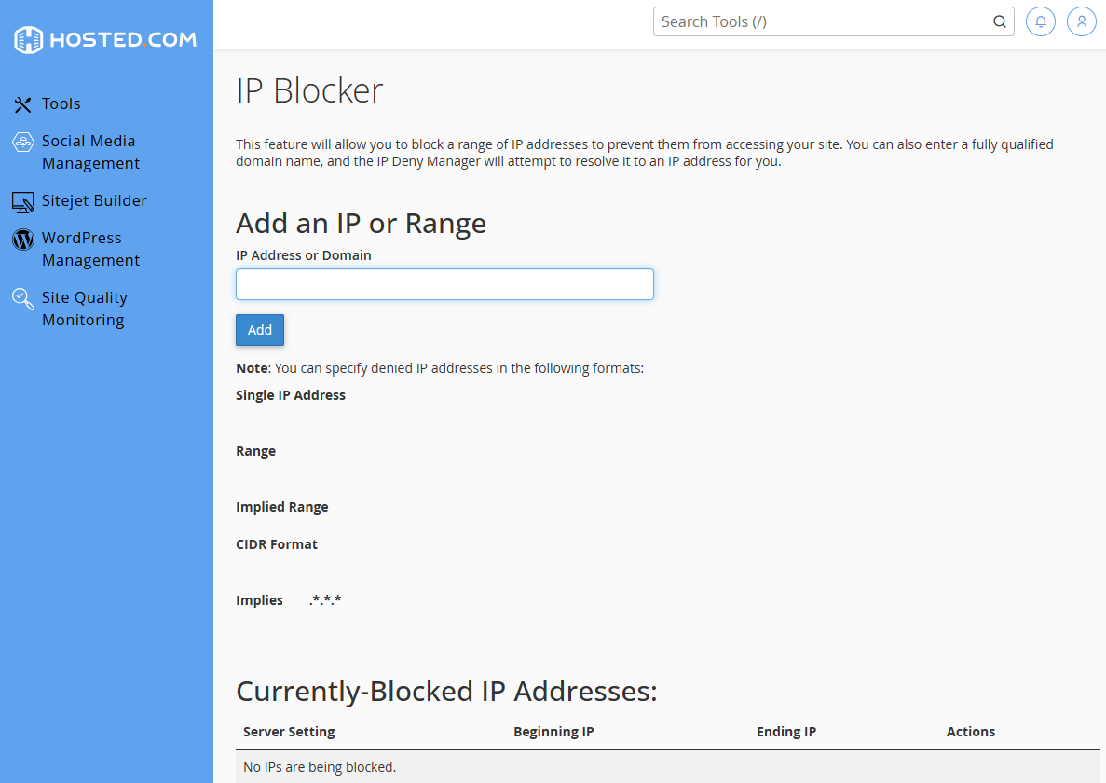This screenshot has width=1106, height=783.
Task: Click the IP Address or Domain field
Action: click(444, 284)
